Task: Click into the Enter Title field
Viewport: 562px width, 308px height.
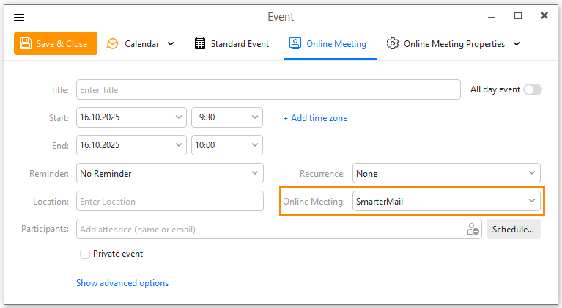Action: (x=267, y=90)
